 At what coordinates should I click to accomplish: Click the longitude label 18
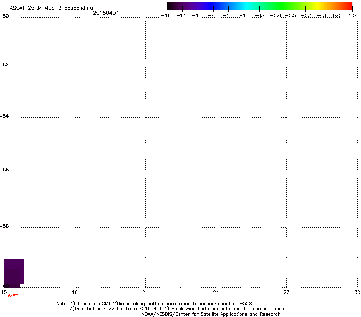(75, 292)
